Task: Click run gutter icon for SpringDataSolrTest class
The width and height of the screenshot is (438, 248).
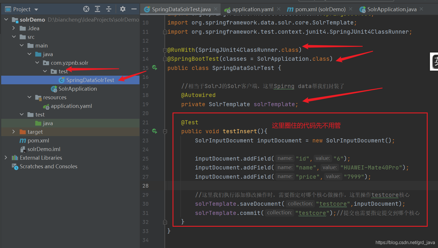Action: click(154, 68)
